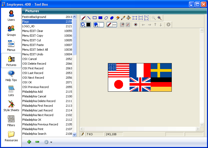Pick the empty oval tool
Viewport: 208px width, 148px height.
coord(106,18)
